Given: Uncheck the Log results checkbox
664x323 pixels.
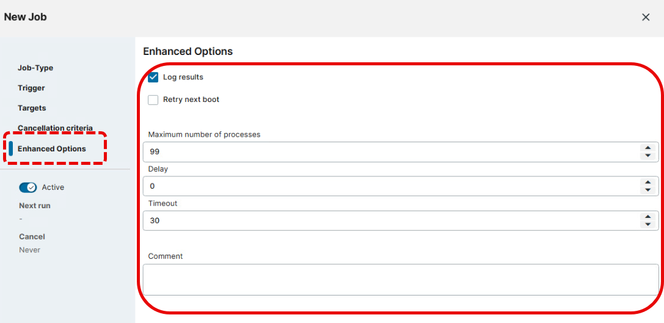Looking at the screenshot, I should (x=153, y=78).
